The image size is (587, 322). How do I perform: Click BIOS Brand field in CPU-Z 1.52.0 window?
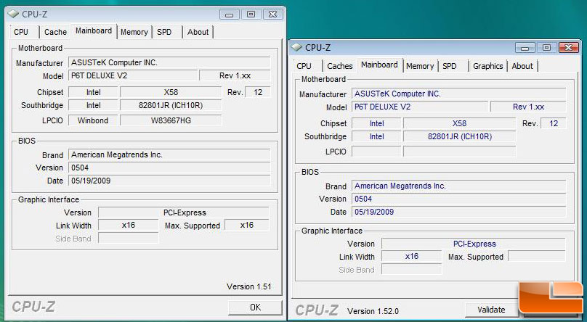coord(458,186)
